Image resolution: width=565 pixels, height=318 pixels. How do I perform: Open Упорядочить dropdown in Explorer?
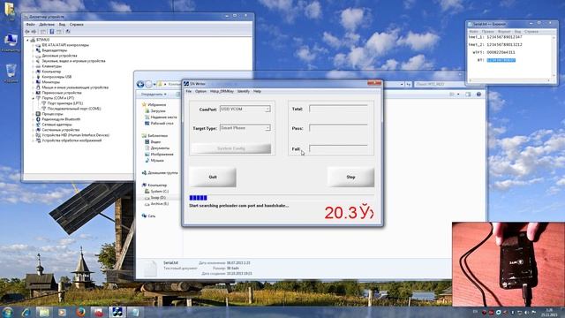(x=154, y=95)
